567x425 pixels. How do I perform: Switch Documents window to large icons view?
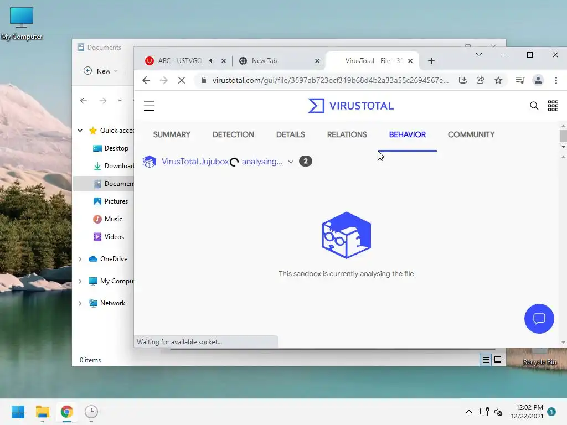coord(498,360)
